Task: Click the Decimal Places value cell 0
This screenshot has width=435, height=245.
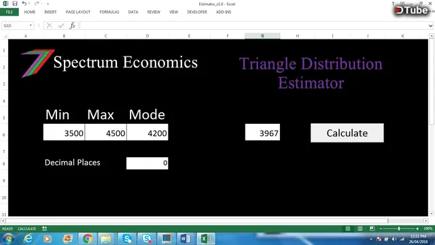Action: [147, 163]
